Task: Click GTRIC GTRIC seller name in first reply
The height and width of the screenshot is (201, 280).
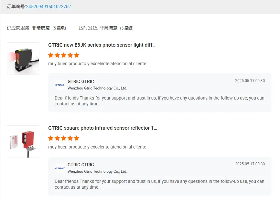Action: click(x=81, y=81)
